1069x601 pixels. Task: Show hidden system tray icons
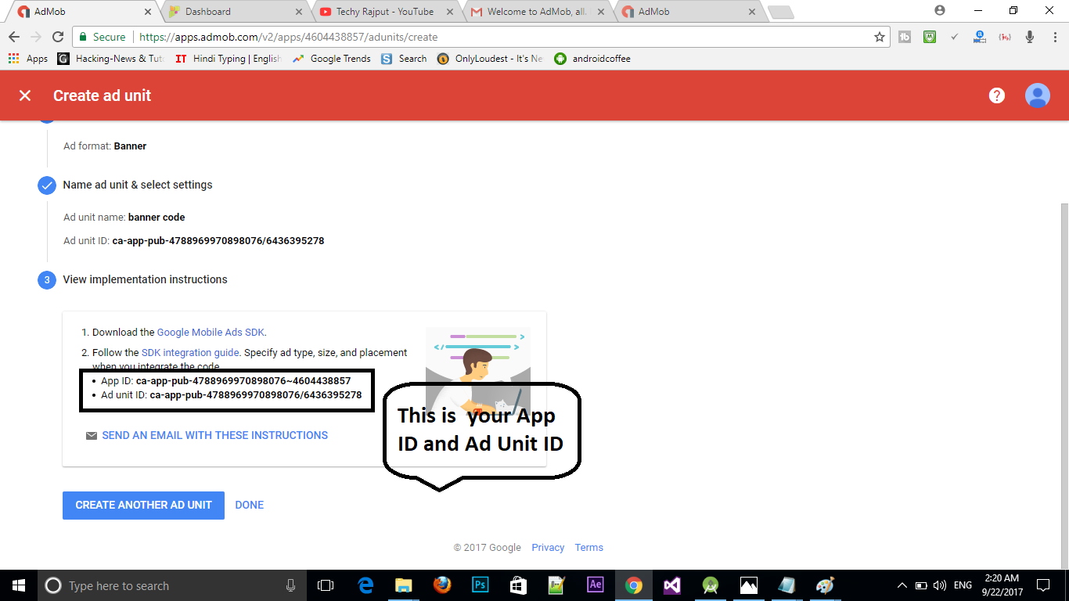(x=902, y=585)
